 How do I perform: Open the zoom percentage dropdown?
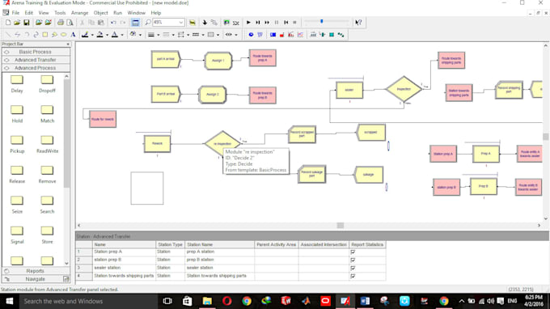tap(181, 23)
